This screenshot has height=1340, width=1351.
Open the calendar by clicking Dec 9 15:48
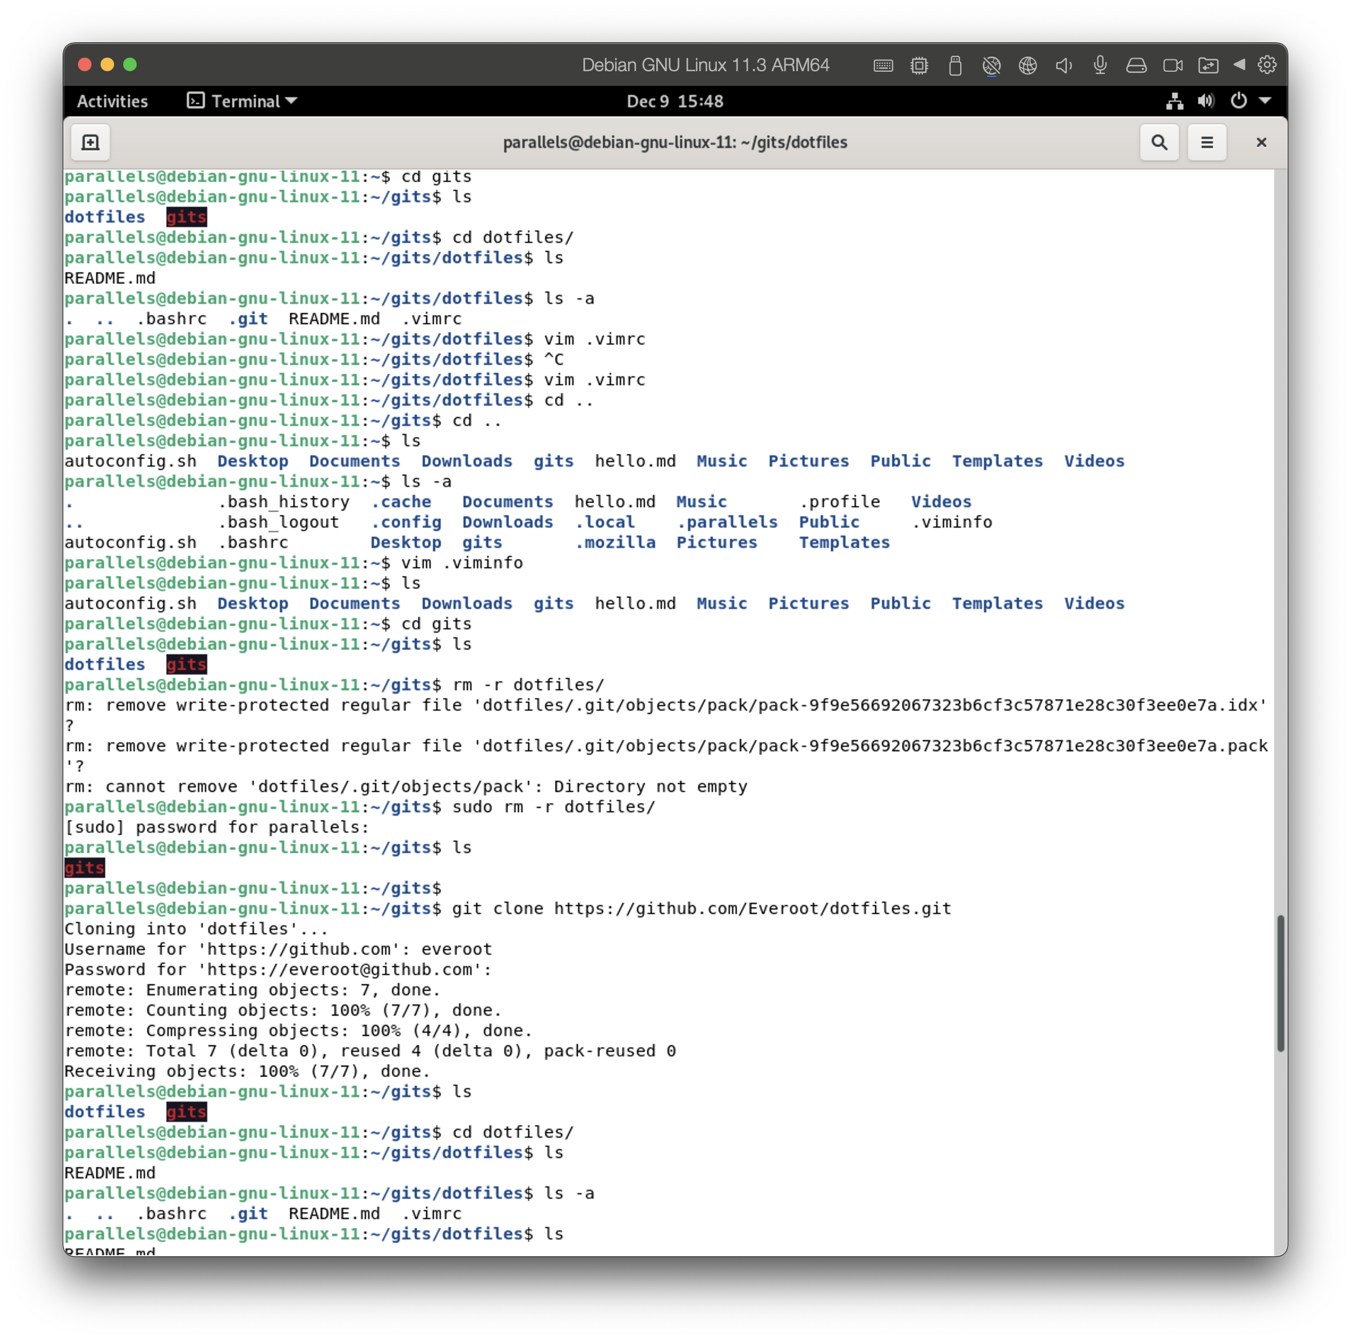(675, 101)
